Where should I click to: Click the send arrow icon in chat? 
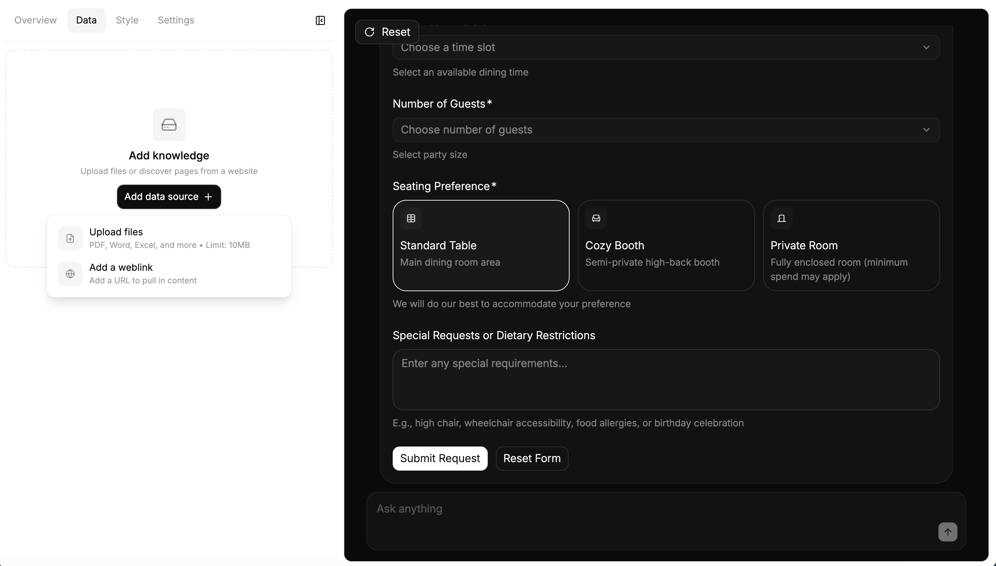coord(947,532)
